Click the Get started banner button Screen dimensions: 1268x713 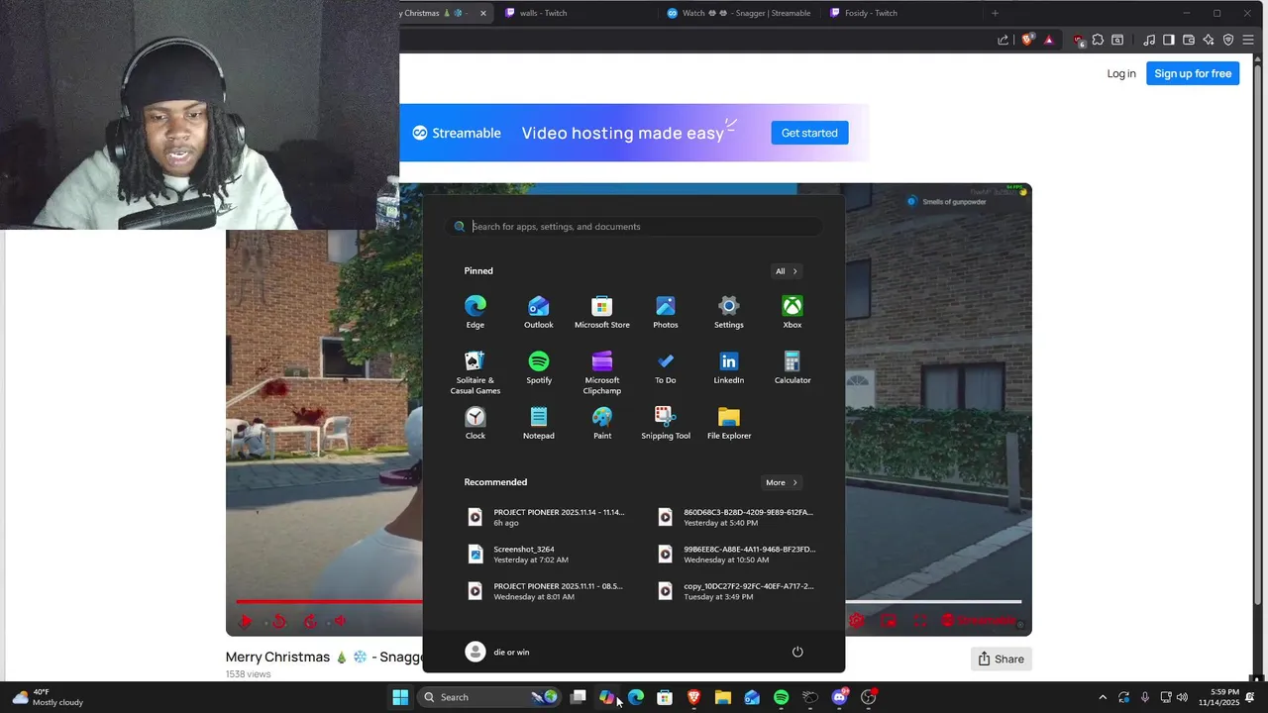click(809, 133)
